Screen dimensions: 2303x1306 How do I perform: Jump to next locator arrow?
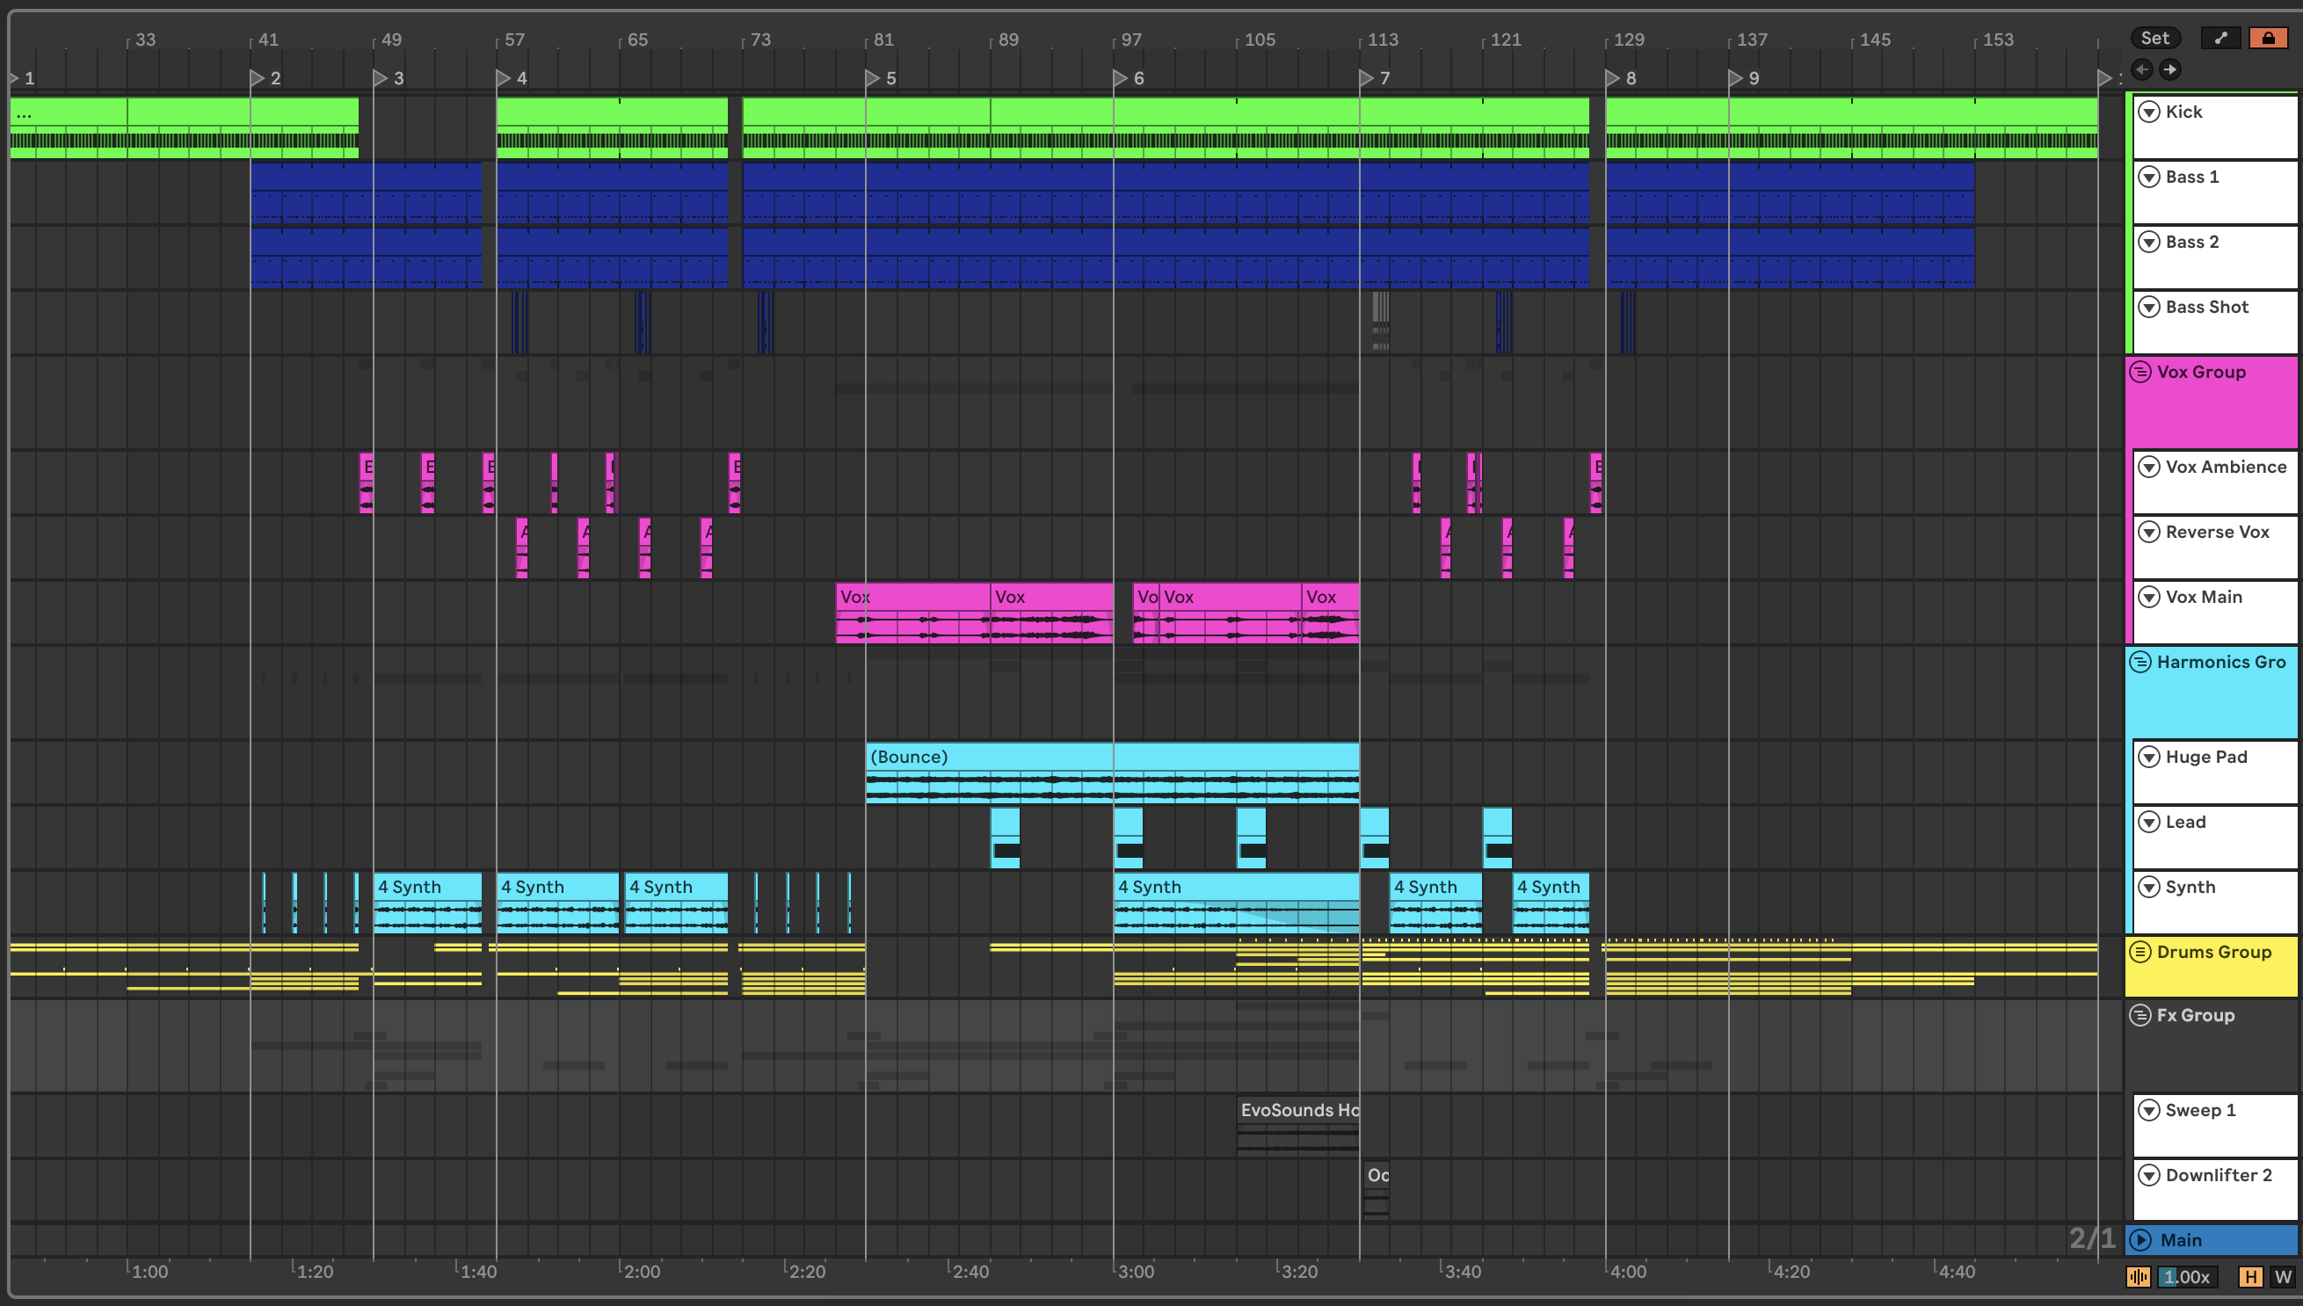tap(2169, 69)
